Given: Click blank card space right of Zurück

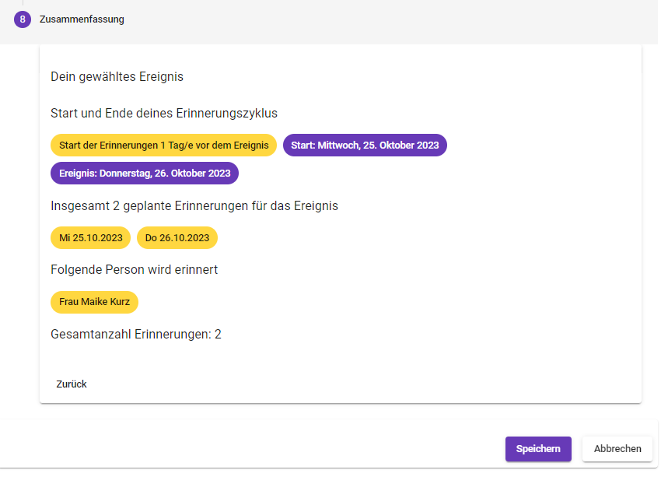Looking at the screenshot, I should (x=350, y=384).
